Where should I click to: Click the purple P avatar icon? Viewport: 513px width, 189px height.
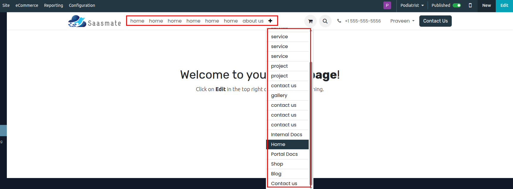(387, 5)
